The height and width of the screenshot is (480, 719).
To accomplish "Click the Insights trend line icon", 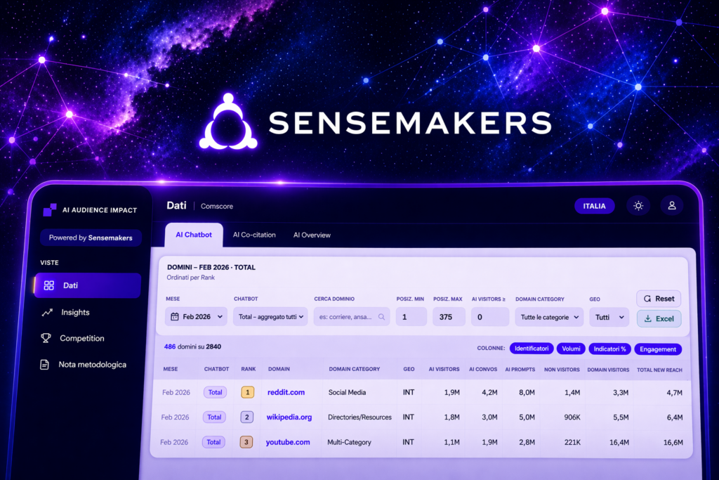I will 47,312.
